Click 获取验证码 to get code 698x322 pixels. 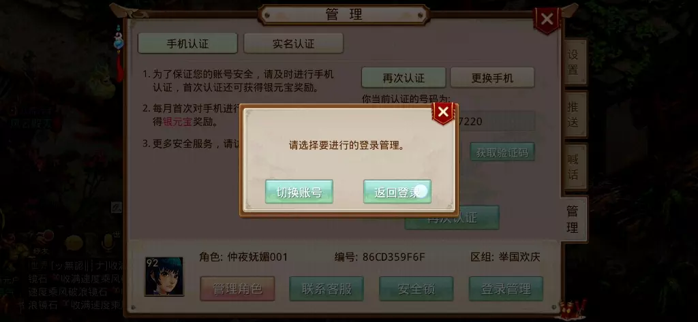coord(502,152)
